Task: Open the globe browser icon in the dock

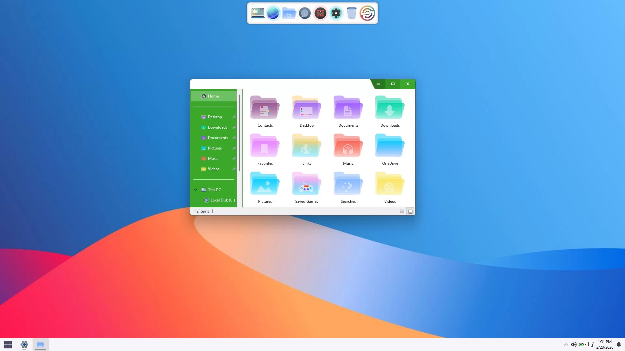Action: coord(273,13)
